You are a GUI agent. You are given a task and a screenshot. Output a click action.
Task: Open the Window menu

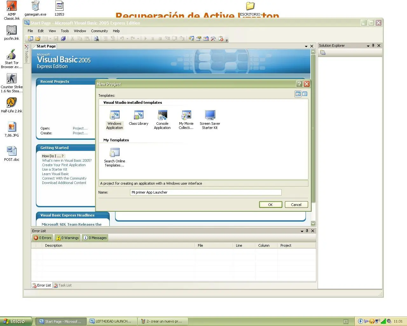80,31
